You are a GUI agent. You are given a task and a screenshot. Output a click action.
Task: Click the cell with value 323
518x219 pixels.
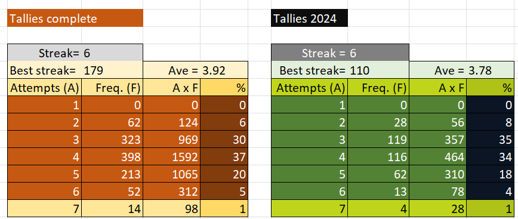coord(112,139)
